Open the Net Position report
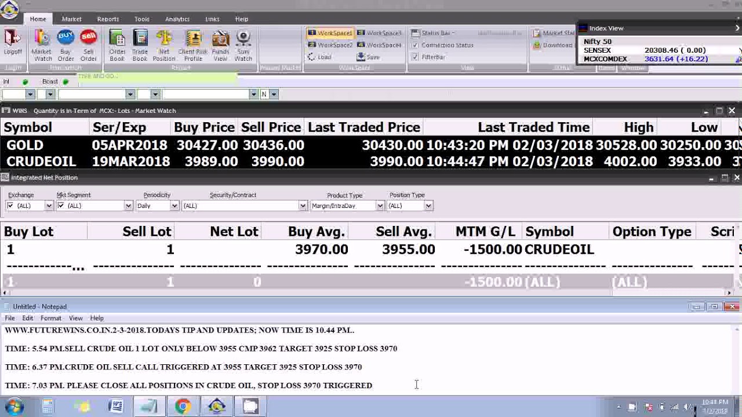 [x=163, y=45]
